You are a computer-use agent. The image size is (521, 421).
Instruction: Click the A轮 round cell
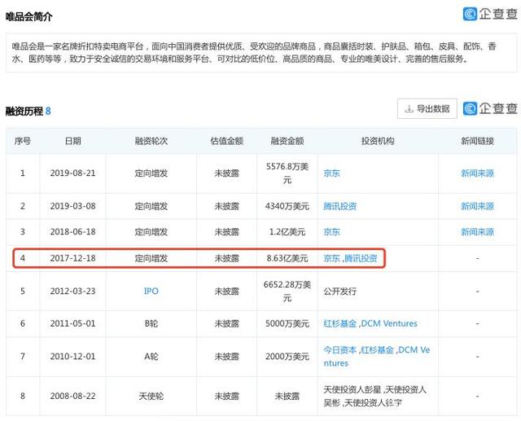point(151,357)
